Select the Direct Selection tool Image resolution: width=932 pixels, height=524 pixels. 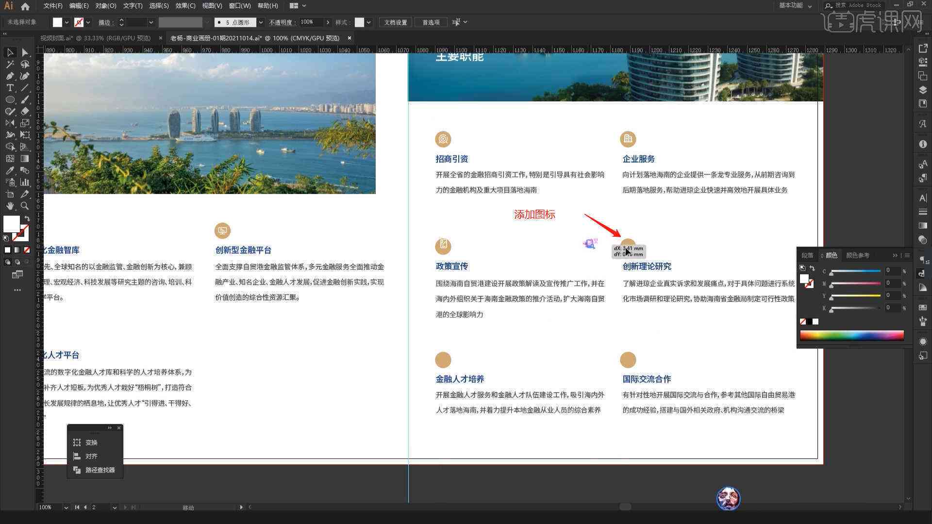click(x=25, y=52)
